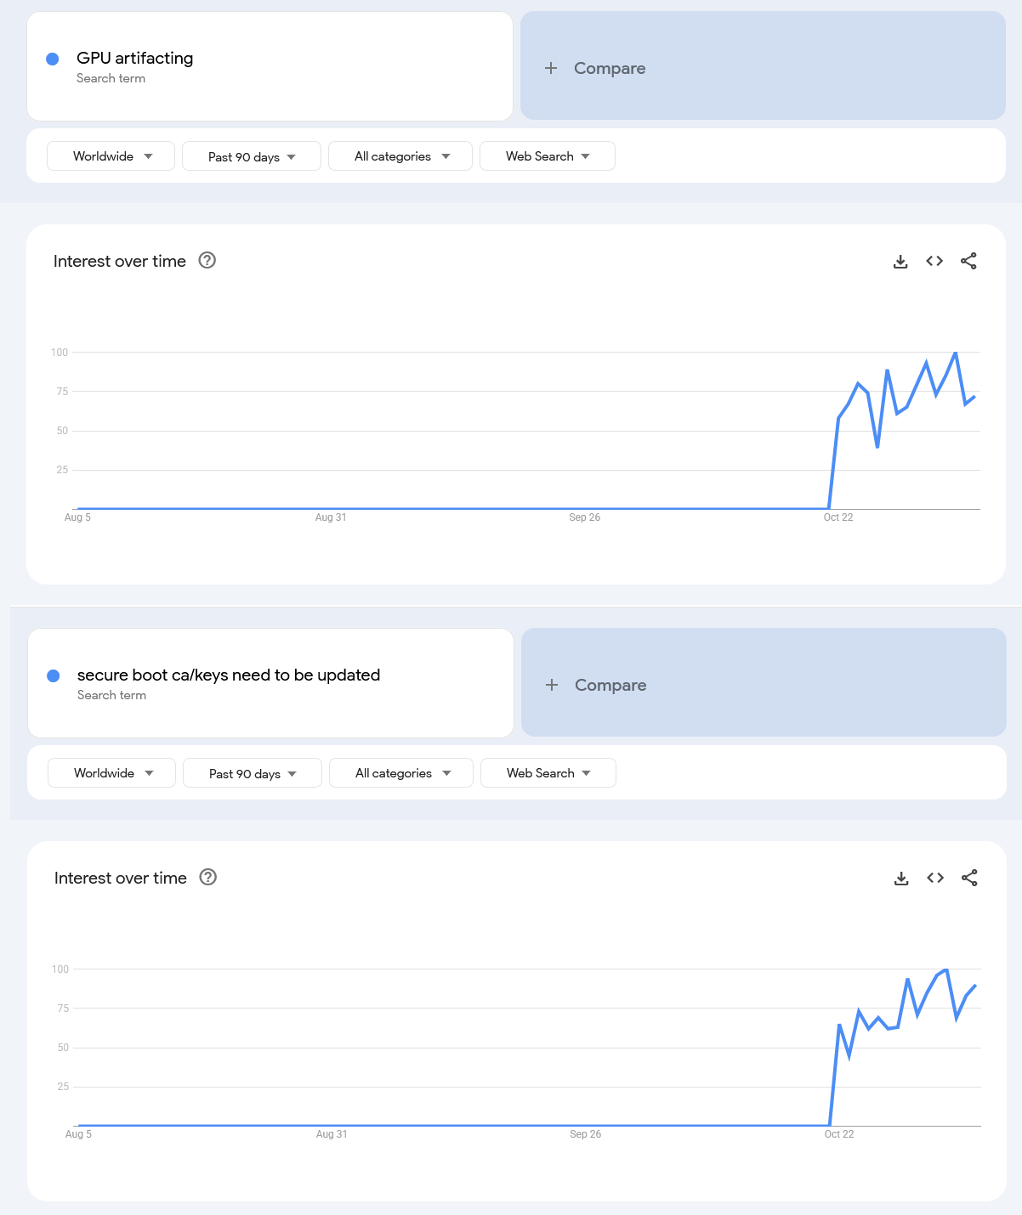Open the Past 90 days time range selector

click(251, 156)
